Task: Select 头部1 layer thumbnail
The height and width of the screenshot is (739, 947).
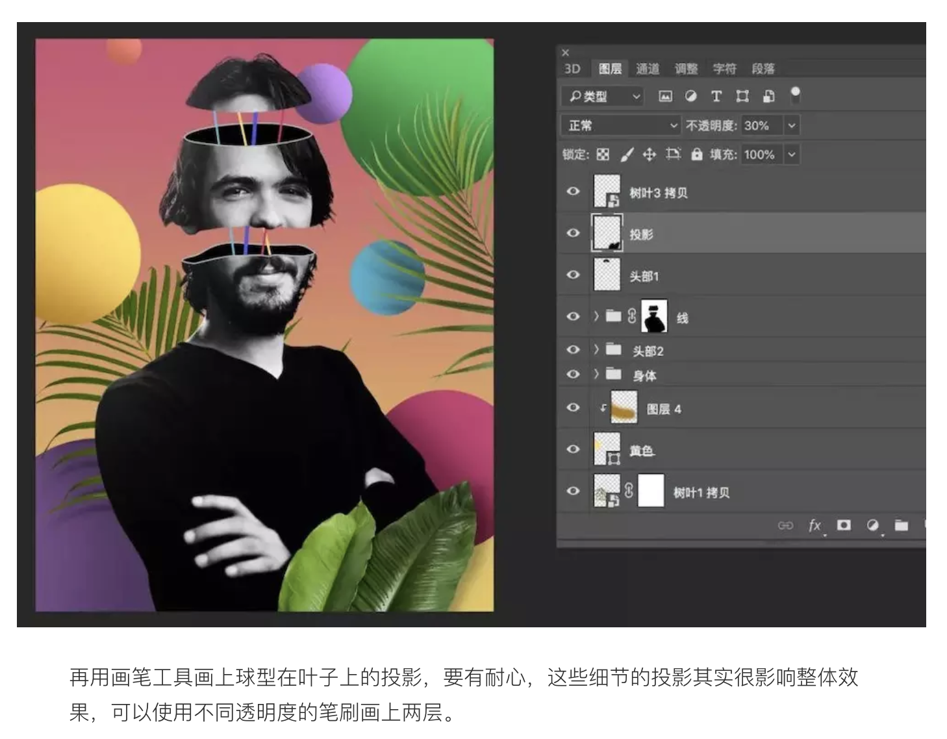Action: point(607,275)
